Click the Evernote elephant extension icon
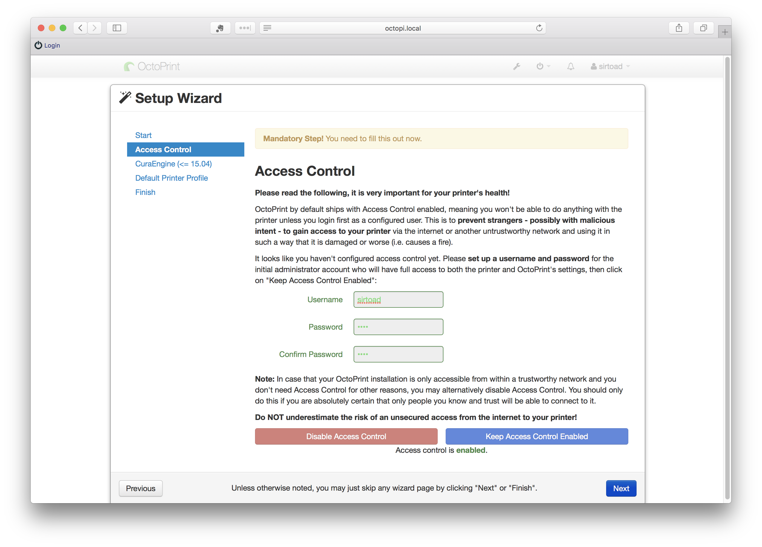762x547 pixels. 220,28
